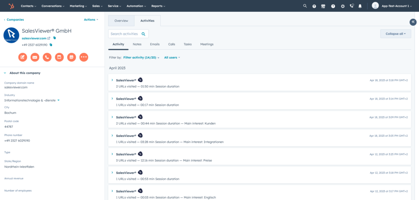Switch to the Overview tab

121,21
